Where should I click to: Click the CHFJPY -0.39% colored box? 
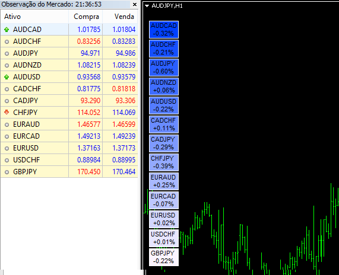point(164,162)
